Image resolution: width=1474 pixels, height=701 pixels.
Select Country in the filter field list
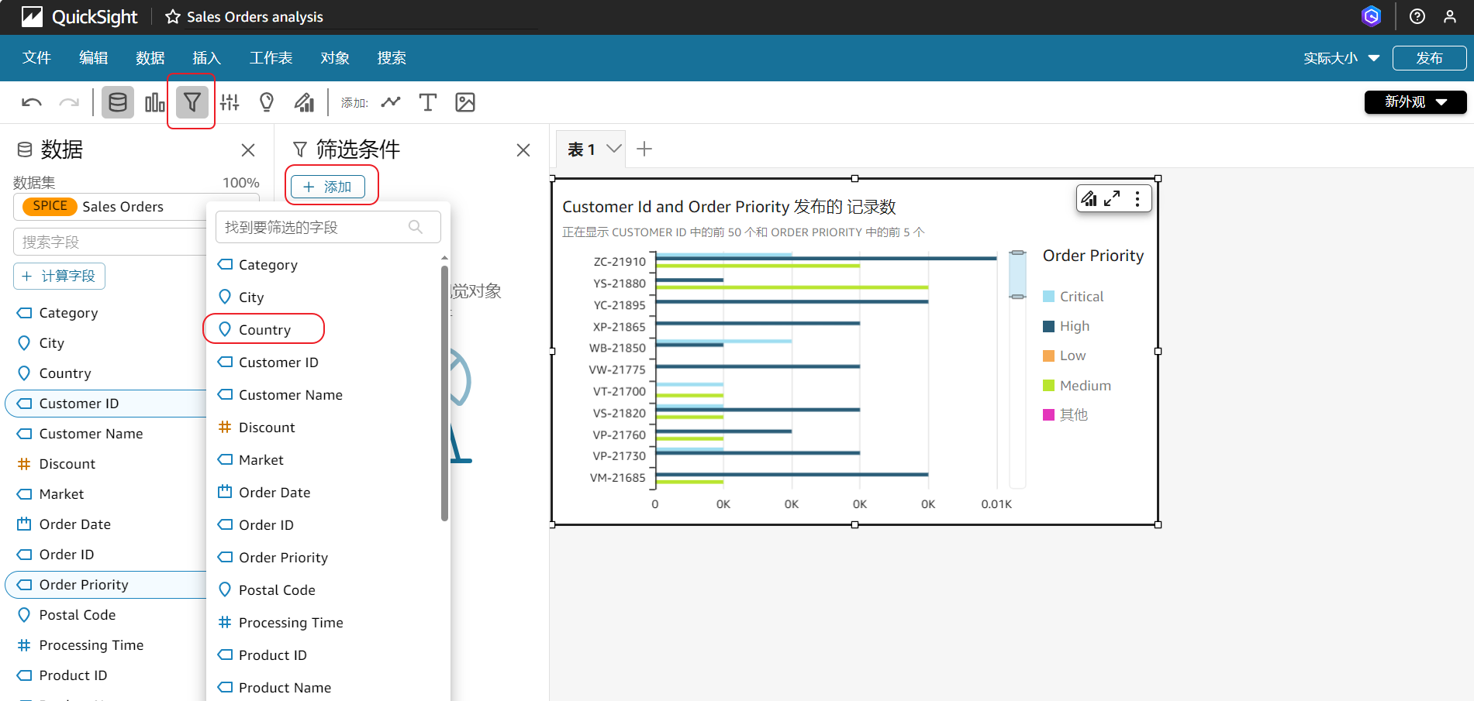[x=264, y=329]
